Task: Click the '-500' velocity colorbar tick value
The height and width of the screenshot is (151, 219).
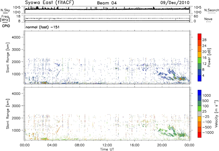Action: click(207, 127)
